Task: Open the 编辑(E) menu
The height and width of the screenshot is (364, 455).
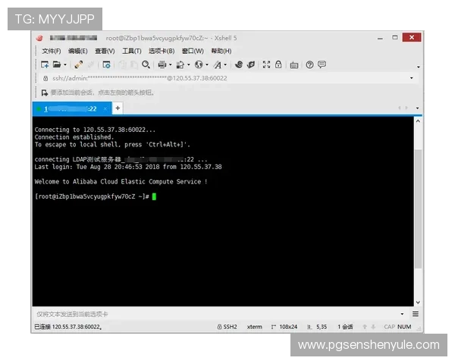Action: [78, 51]
